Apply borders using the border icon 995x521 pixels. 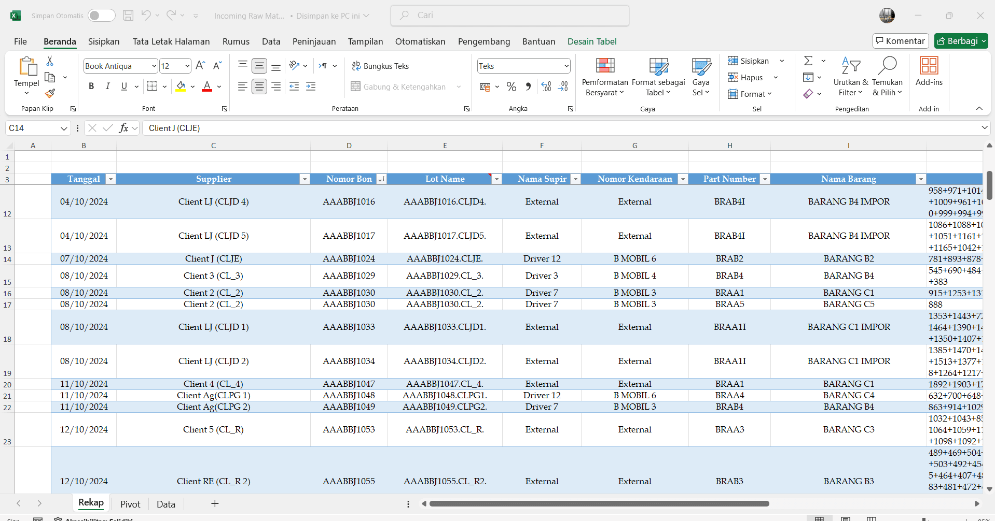(152, 86)
